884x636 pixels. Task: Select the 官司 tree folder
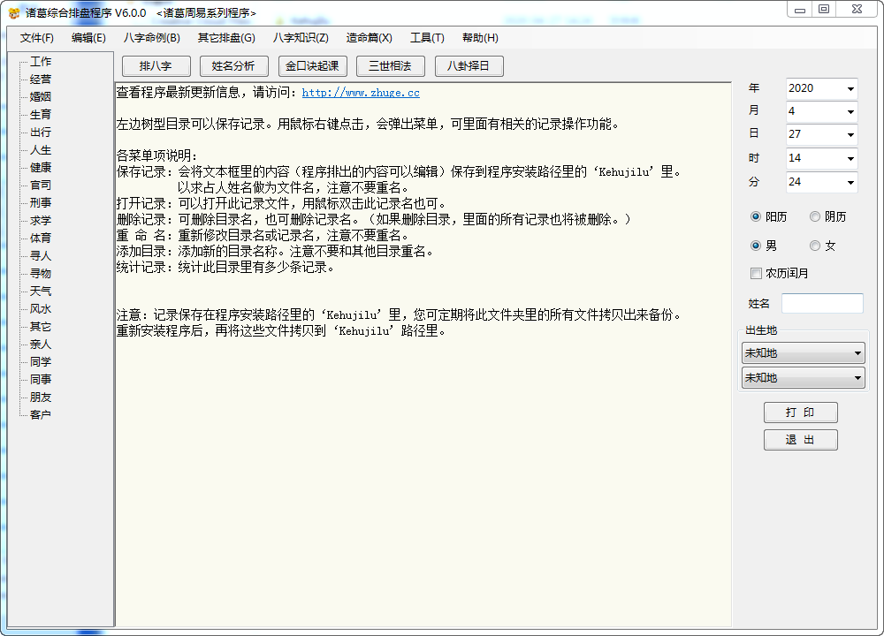(41, 185)
